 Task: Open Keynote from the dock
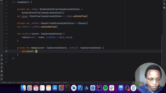[121, 88]
